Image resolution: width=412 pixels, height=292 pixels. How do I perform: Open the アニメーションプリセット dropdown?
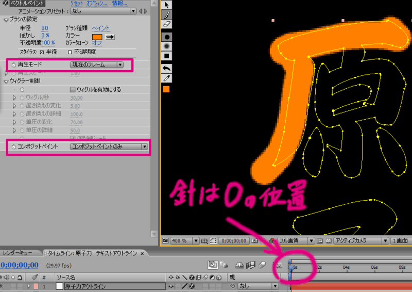(x=104, y=11)
